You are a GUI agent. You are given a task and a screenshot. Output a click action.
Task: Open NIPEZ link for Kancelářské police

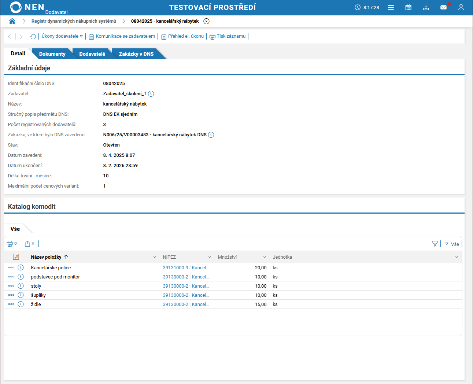186,268
